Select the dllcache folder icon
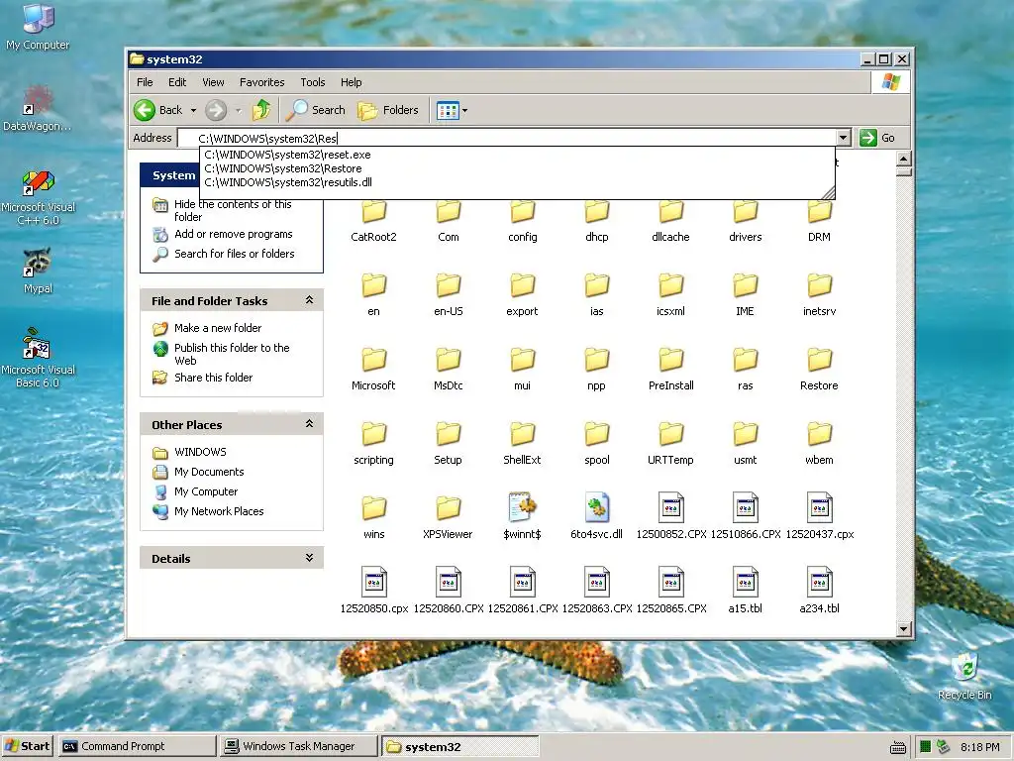 click(x=671, y=213)
